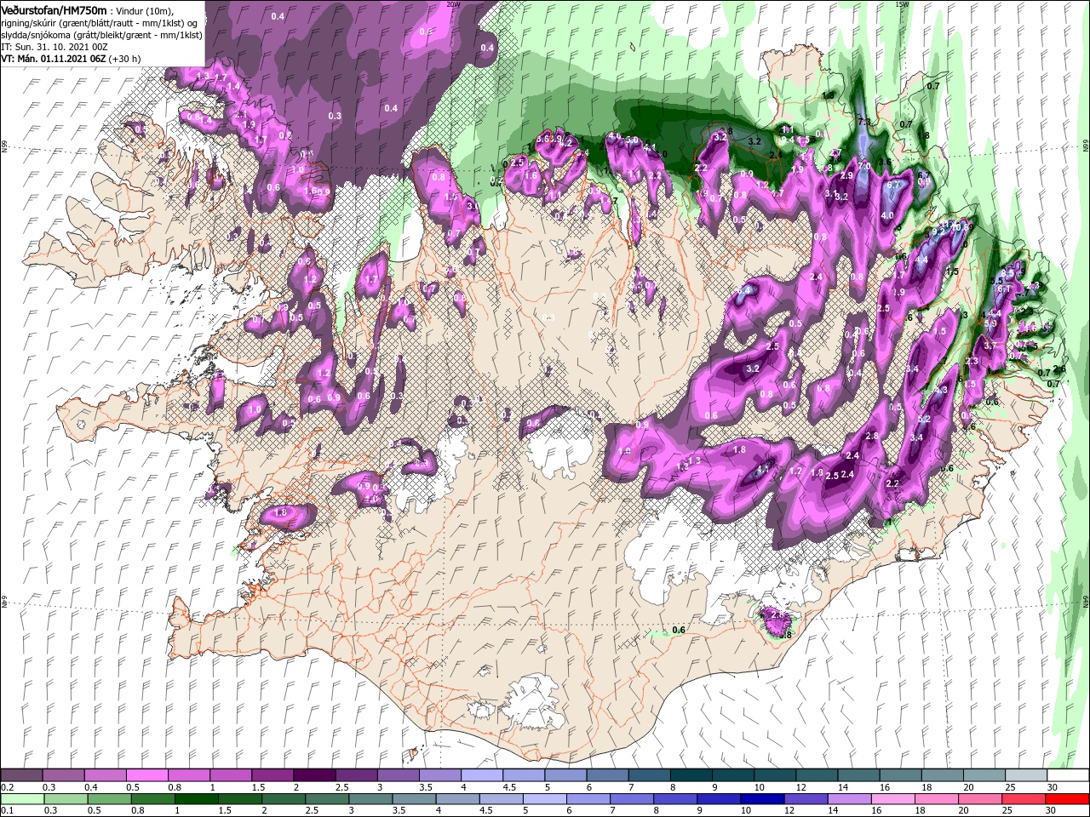Click the "2.5" label in the snow legend row
This screenshot has width=1090, height=817.
pos(343,787)
